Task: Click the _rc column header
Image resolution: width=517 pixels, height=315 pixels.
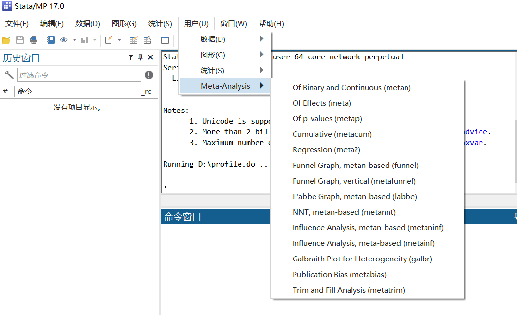Action: click(x=147, y=92)
